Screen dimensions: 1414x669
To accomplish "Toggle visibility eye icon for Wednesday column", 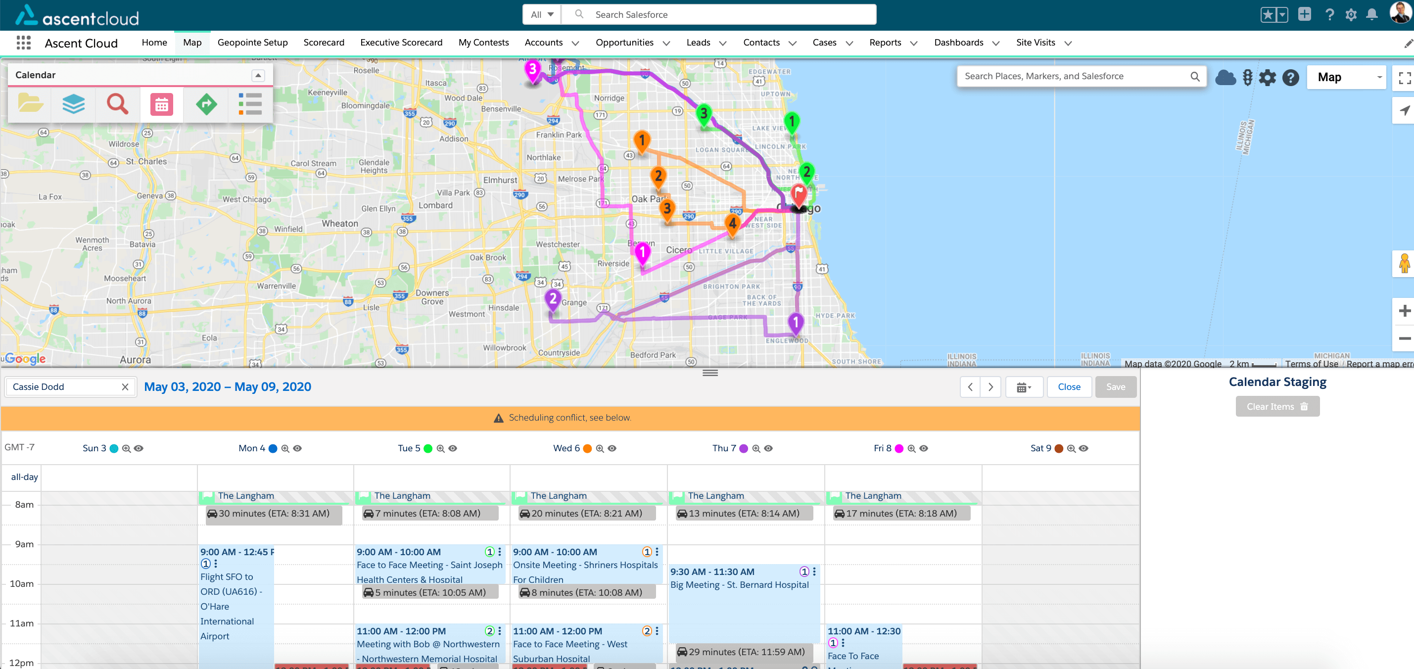I will [x=613, y=448].
